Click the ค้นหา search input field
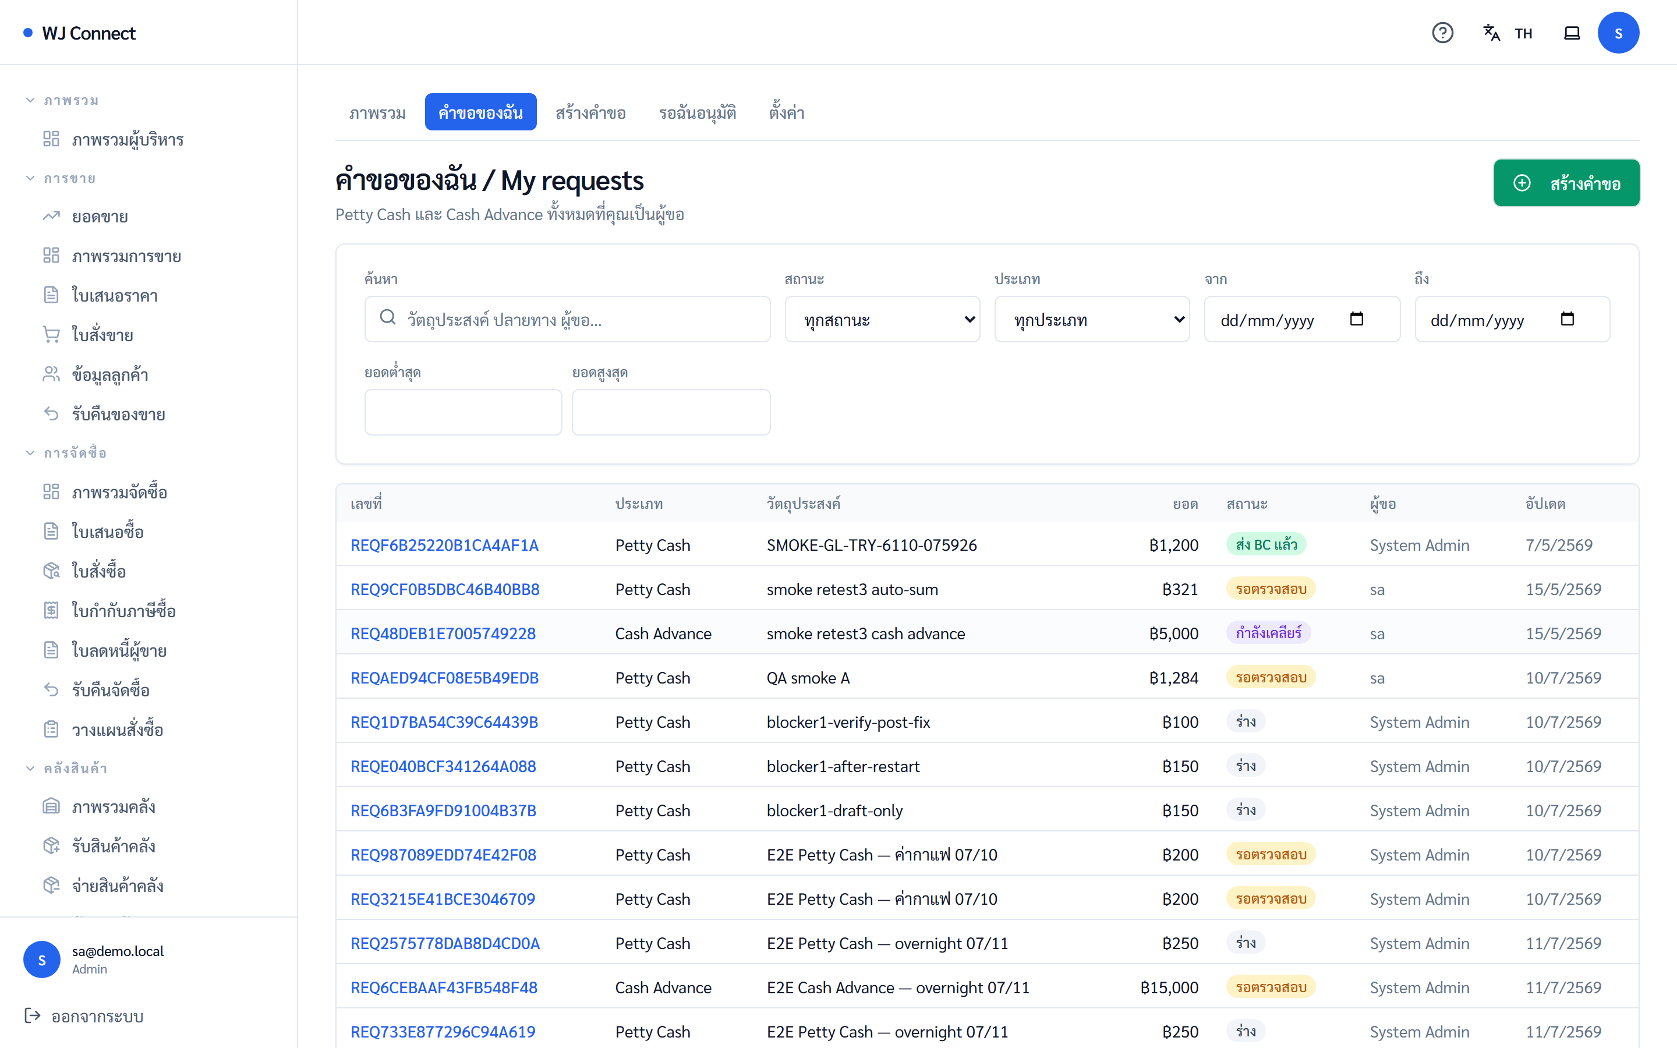This screenshot has height=1048, width=1677. point(568,320)
